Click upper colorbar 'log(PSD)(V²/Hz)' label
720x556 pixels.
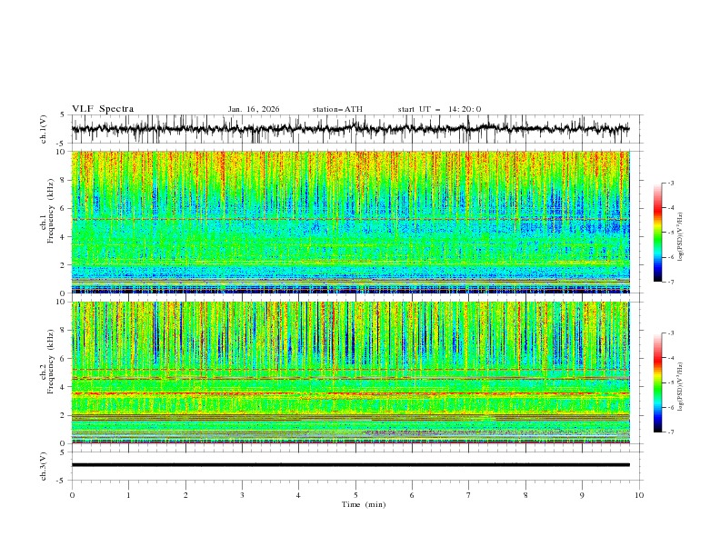(681, 237)
